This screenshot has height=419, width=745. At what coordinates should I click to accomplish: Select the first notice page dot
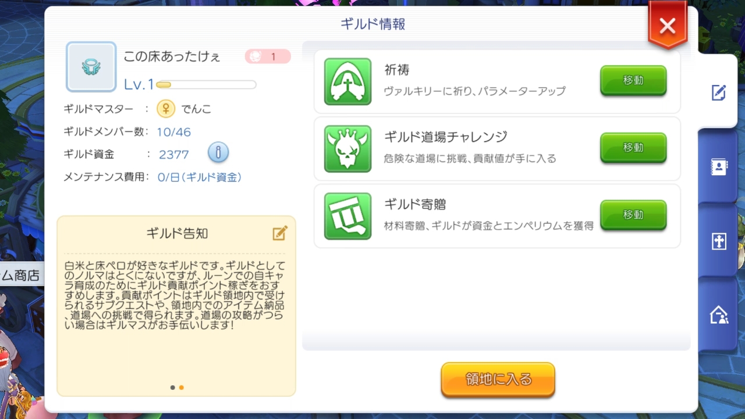click(173, 387)
